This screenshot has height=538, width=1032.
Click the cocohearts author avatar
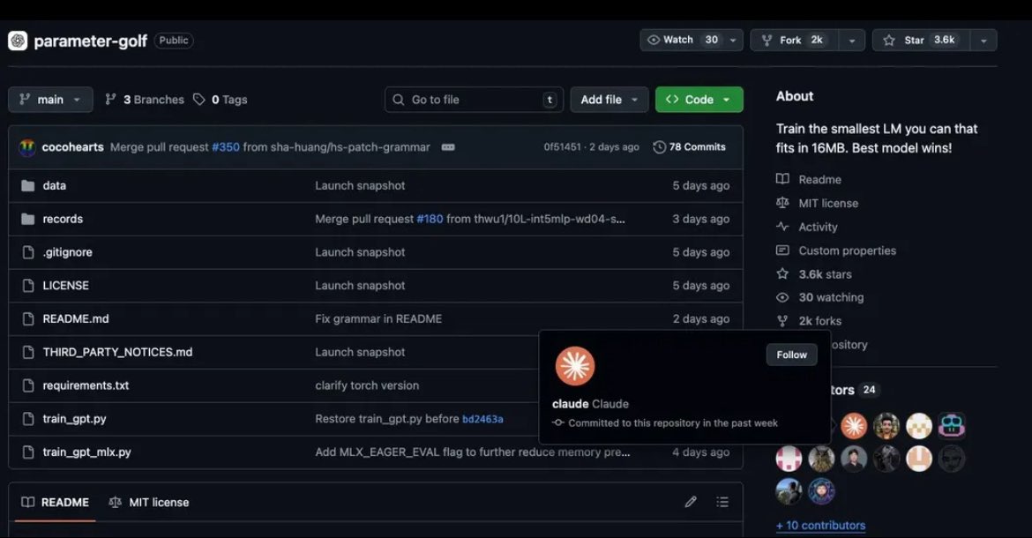(x=27, y=147)
